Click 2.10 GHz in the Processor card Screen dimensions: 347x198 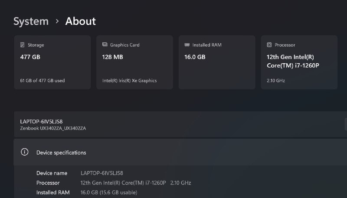tap(276, 81)
